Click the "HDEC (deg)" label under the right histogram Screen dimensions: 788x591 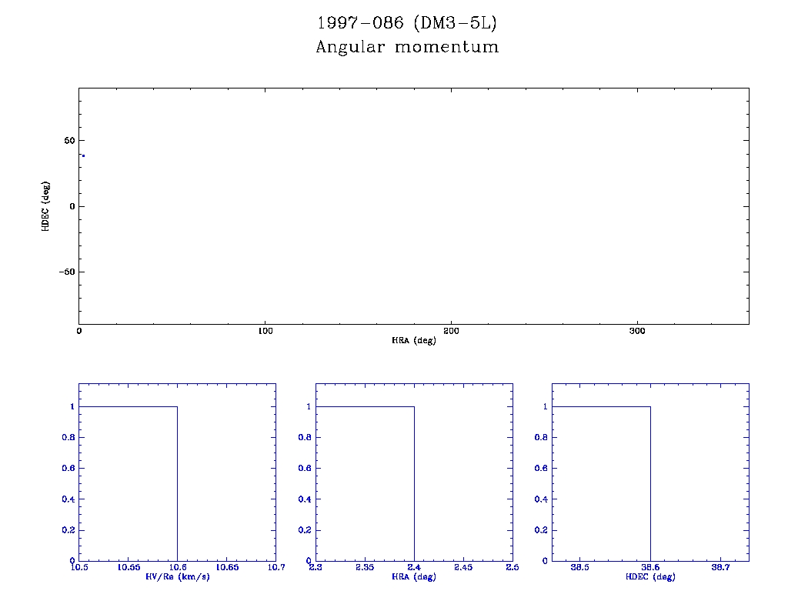click(x=650, y=576)
